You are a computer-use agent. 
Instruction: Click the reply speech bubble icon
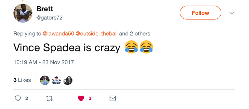tap(18, 99)
